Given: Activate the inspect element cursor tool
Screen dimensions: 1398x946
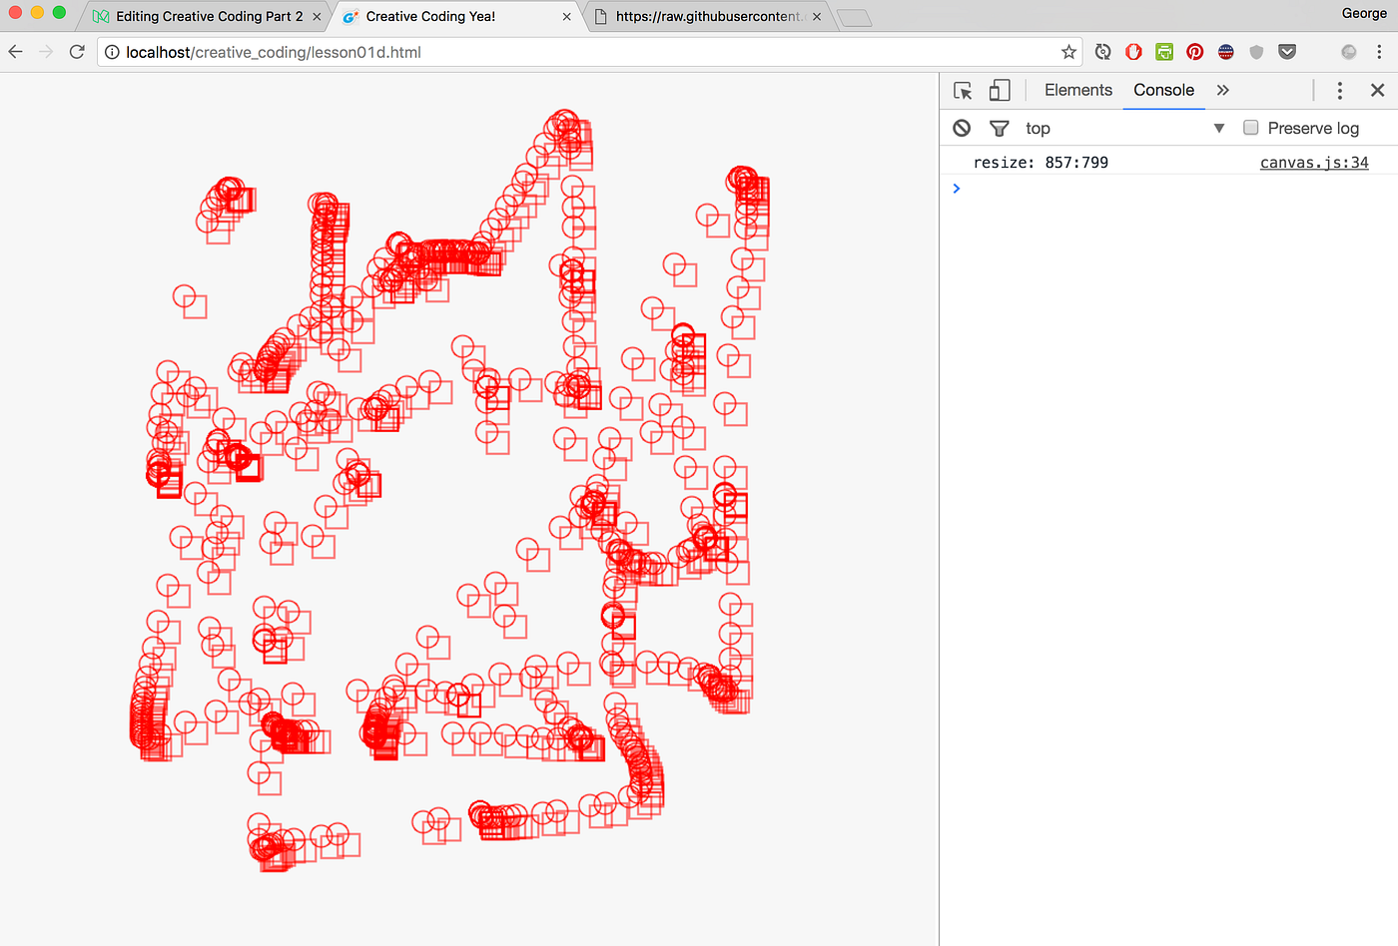Looking at the screenshot, I should 963,90.
